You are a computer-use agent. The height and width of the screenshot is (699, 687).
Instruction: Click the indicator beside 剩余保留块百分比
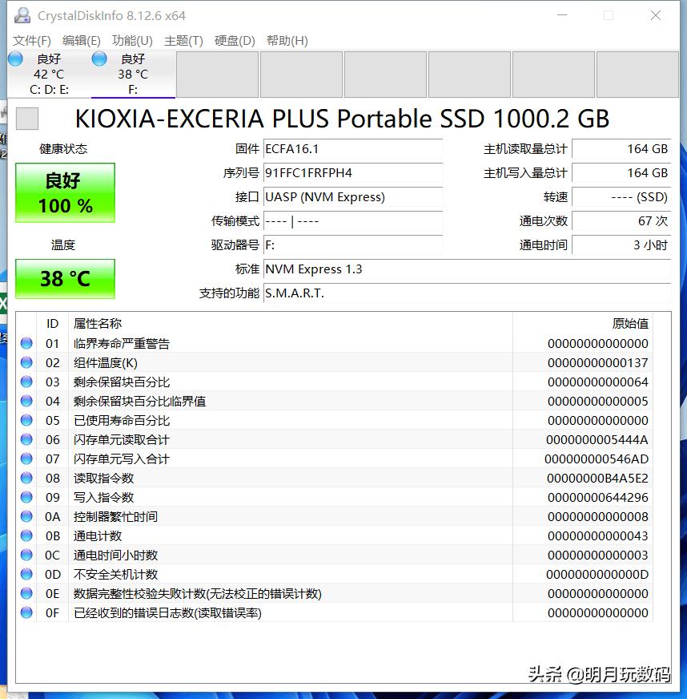pyautogui.click(x=26, y=381)
